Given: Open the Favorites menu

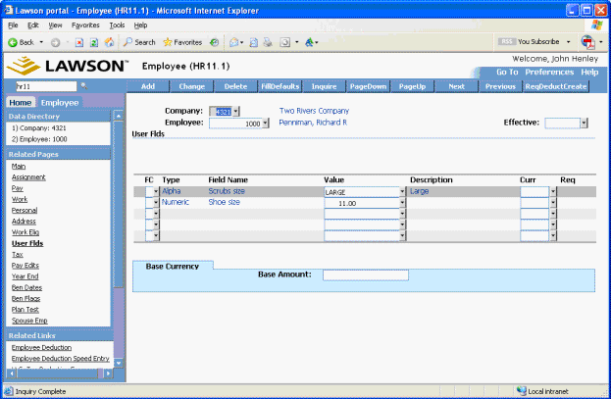Looking at the screenshot, I should pos(85,25).
